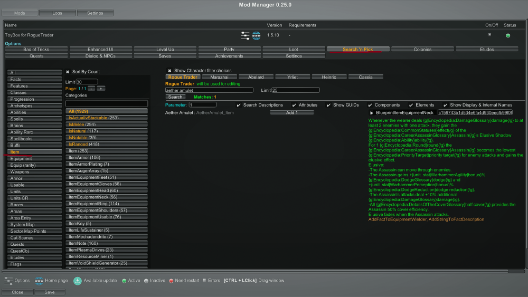Screen dimensions: 528x297
Task: Go to previous page with minus button
Action: click(91, 89)
